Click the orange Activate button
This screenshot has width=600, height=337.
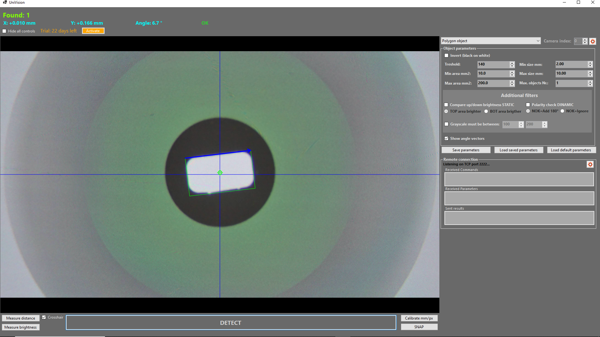coord(93,31)
